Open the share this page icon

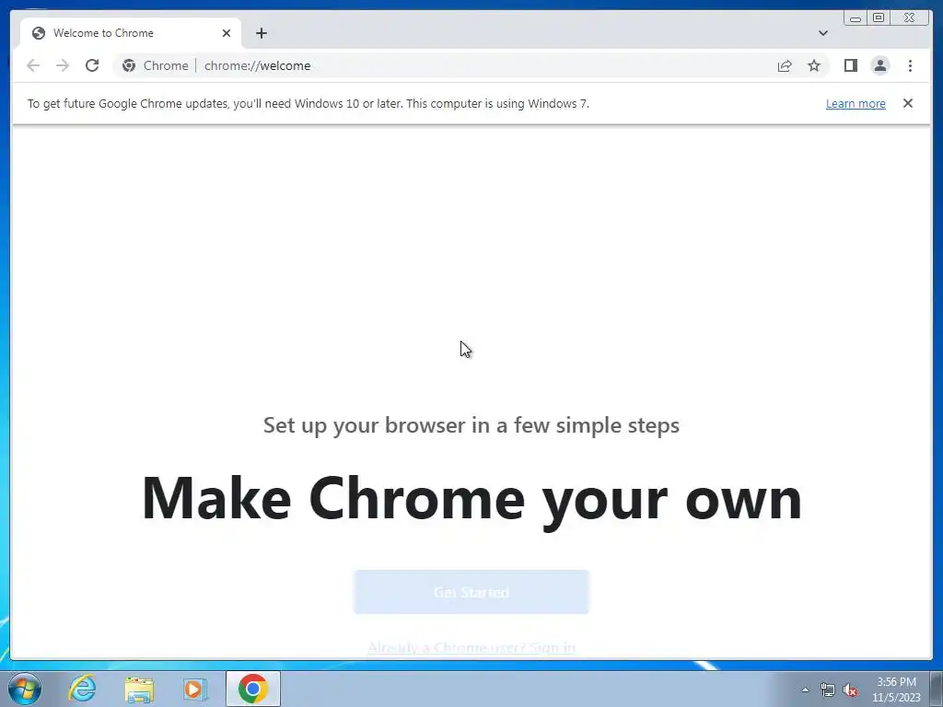[x=785, y=65]
